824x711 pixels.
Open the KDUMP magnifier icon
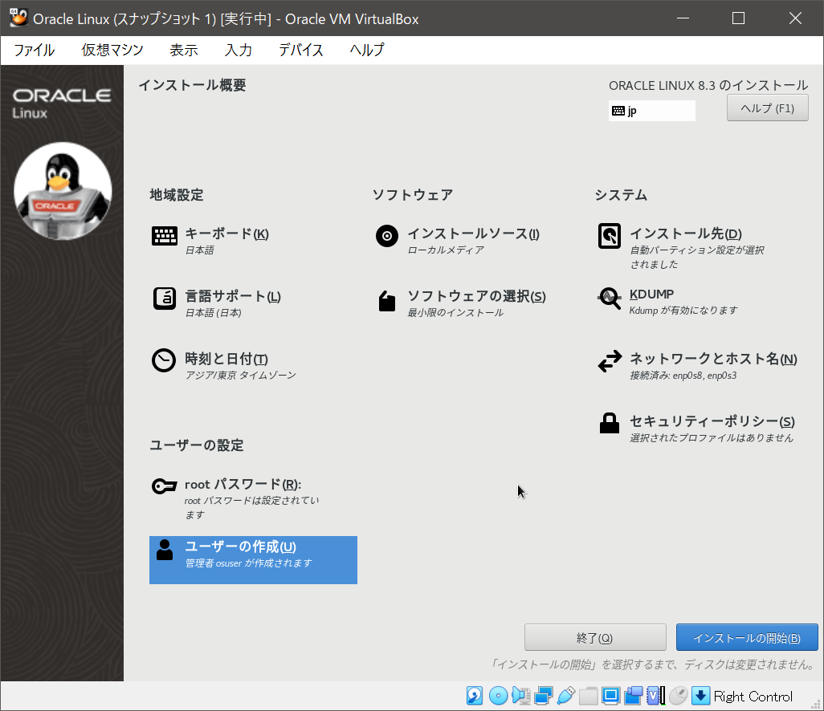[610, 299]
